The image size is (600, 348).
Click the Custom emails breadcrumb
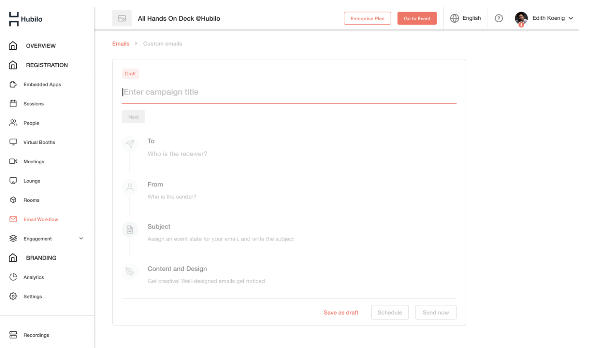point(163,43)
